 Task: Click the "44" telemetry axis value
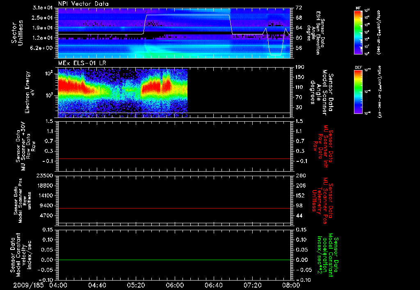[x=299, y=215]
